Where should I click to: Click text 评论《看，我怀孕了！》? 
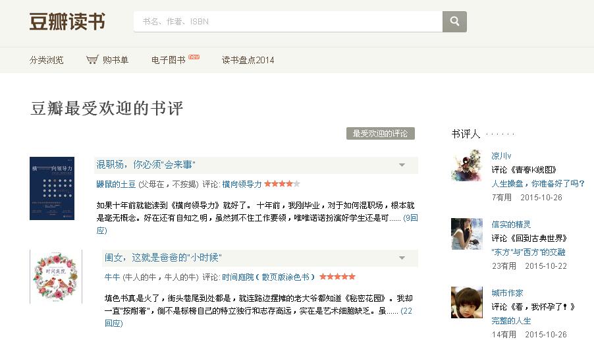click(533, 306)
